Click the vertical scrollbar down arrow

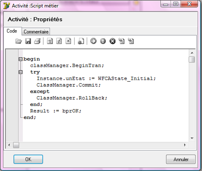(192, 138)
